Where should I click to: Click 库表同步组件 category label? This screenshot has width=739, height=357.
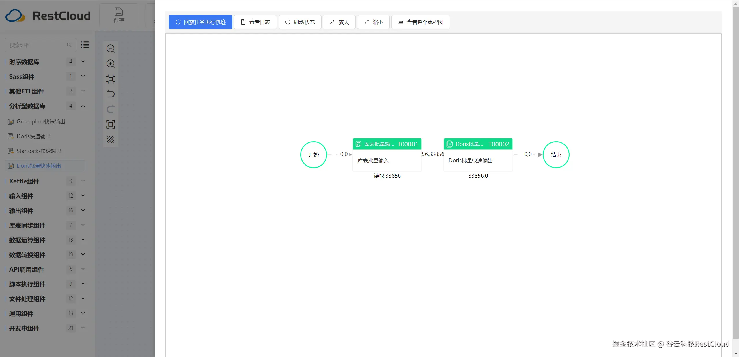point(27,226)
